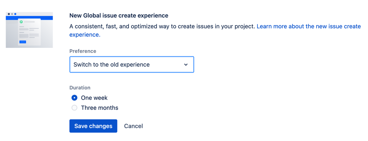The image size is (368, 141).
Task: Click the issue create preview thumbnail
Action: tap(29, 30)
